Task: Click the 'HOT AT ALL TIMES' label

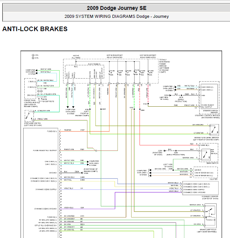Action: [x=76, y=57]
